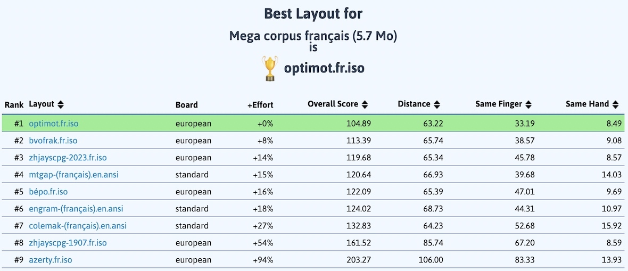
Task: Open the bépo.fr.iso layout link
Action: (48, 192)
